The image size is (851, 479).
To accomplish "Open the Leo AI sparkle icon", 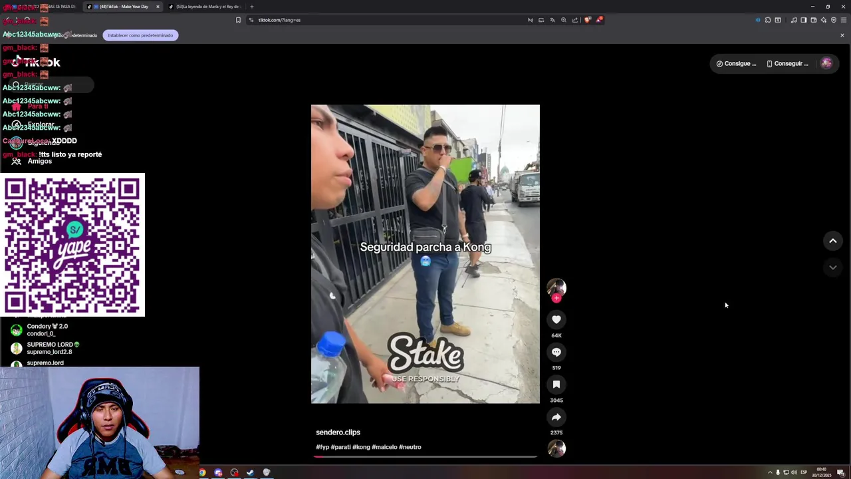I will [x=823, y=20].
